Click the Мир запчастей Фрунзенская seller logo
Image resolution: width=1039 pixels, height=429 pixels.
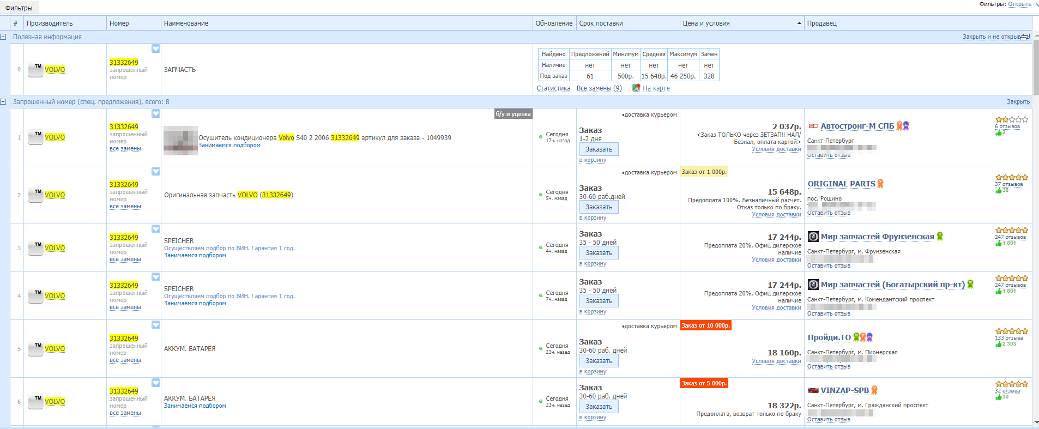tap(813, 237)
